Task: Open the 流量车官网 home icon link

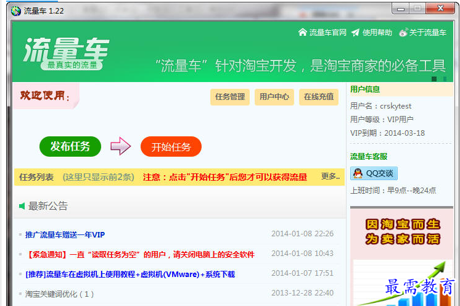Action: 303,32
